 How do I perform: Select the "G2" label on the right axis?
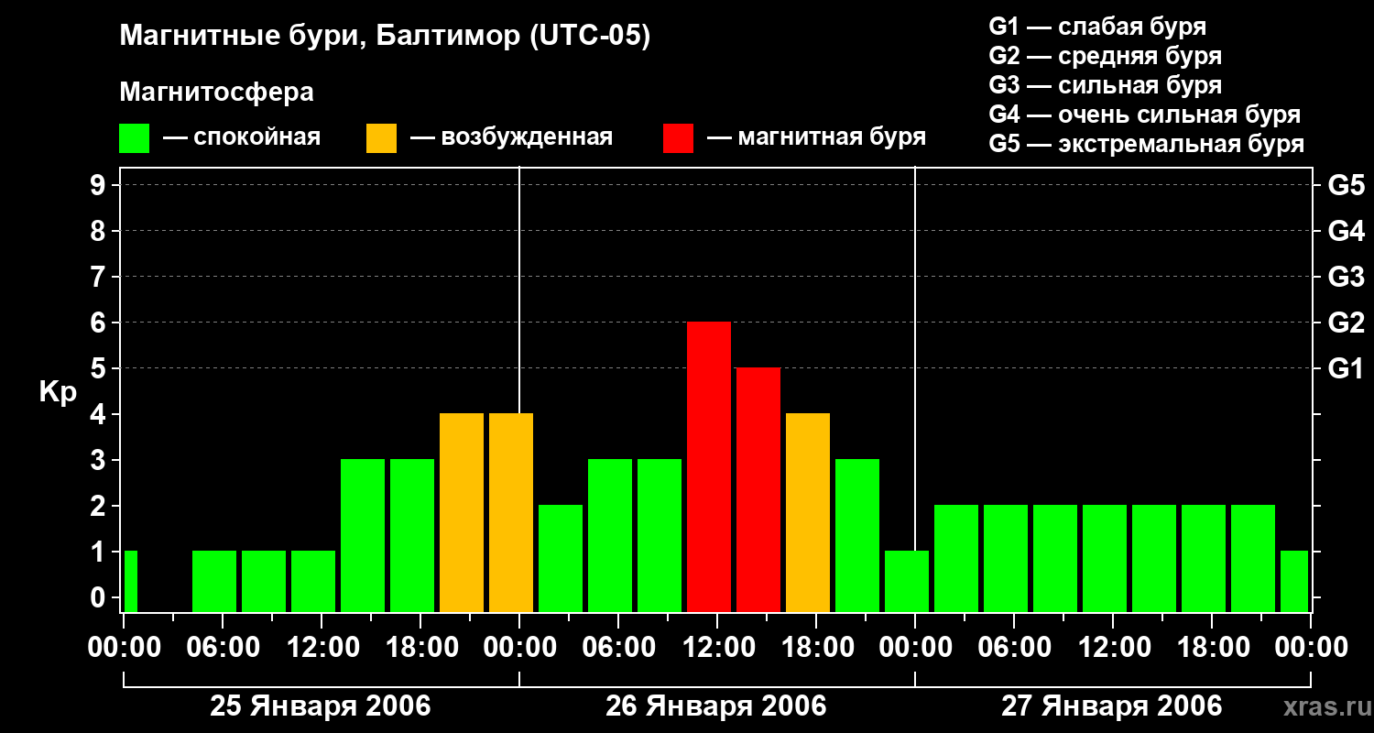coord(1346,323)
